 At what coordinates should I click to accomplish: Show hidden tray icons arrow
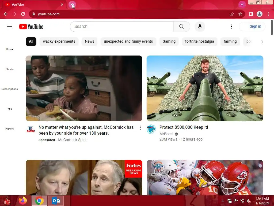click(223, 201)
